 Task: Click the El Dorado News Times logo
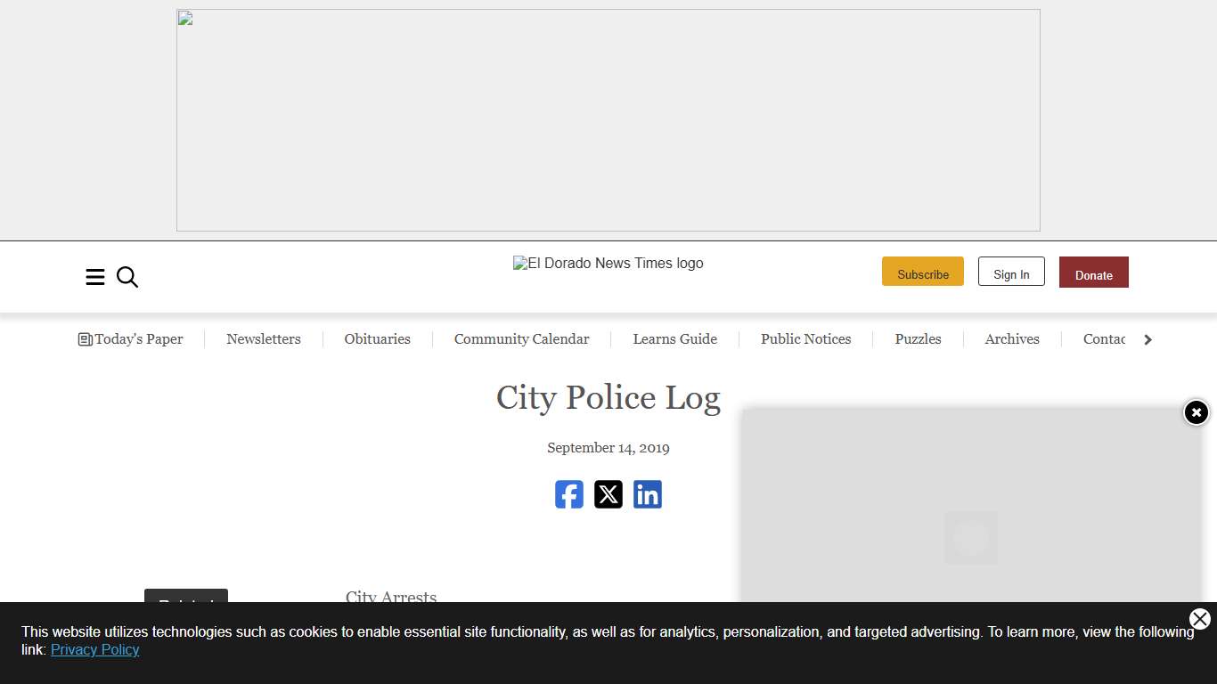(608, 263)
